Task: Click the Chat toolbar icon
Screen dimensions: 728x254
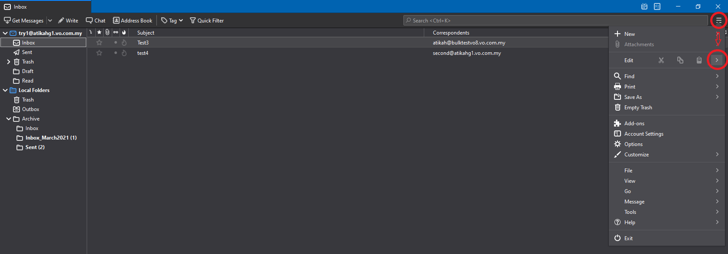Action: pos(95,20)
